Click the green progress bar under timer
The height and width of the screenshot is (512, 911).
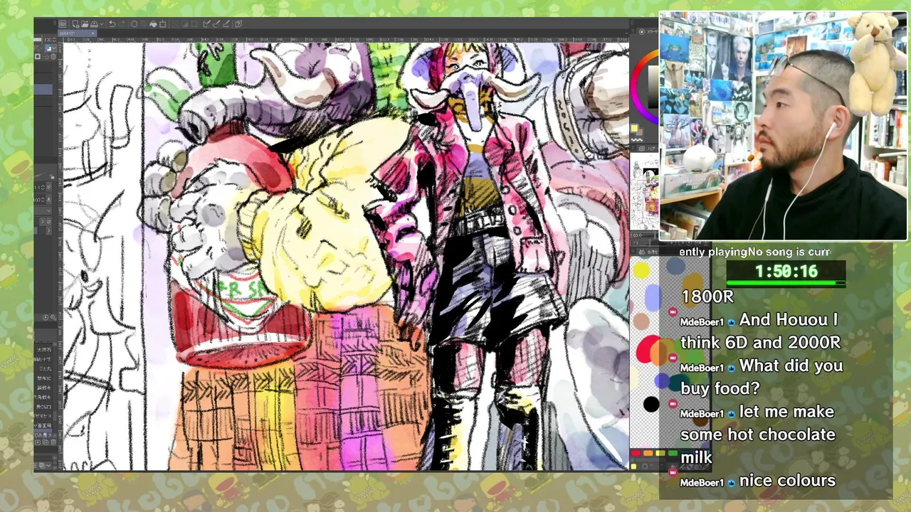pos(786,284)
